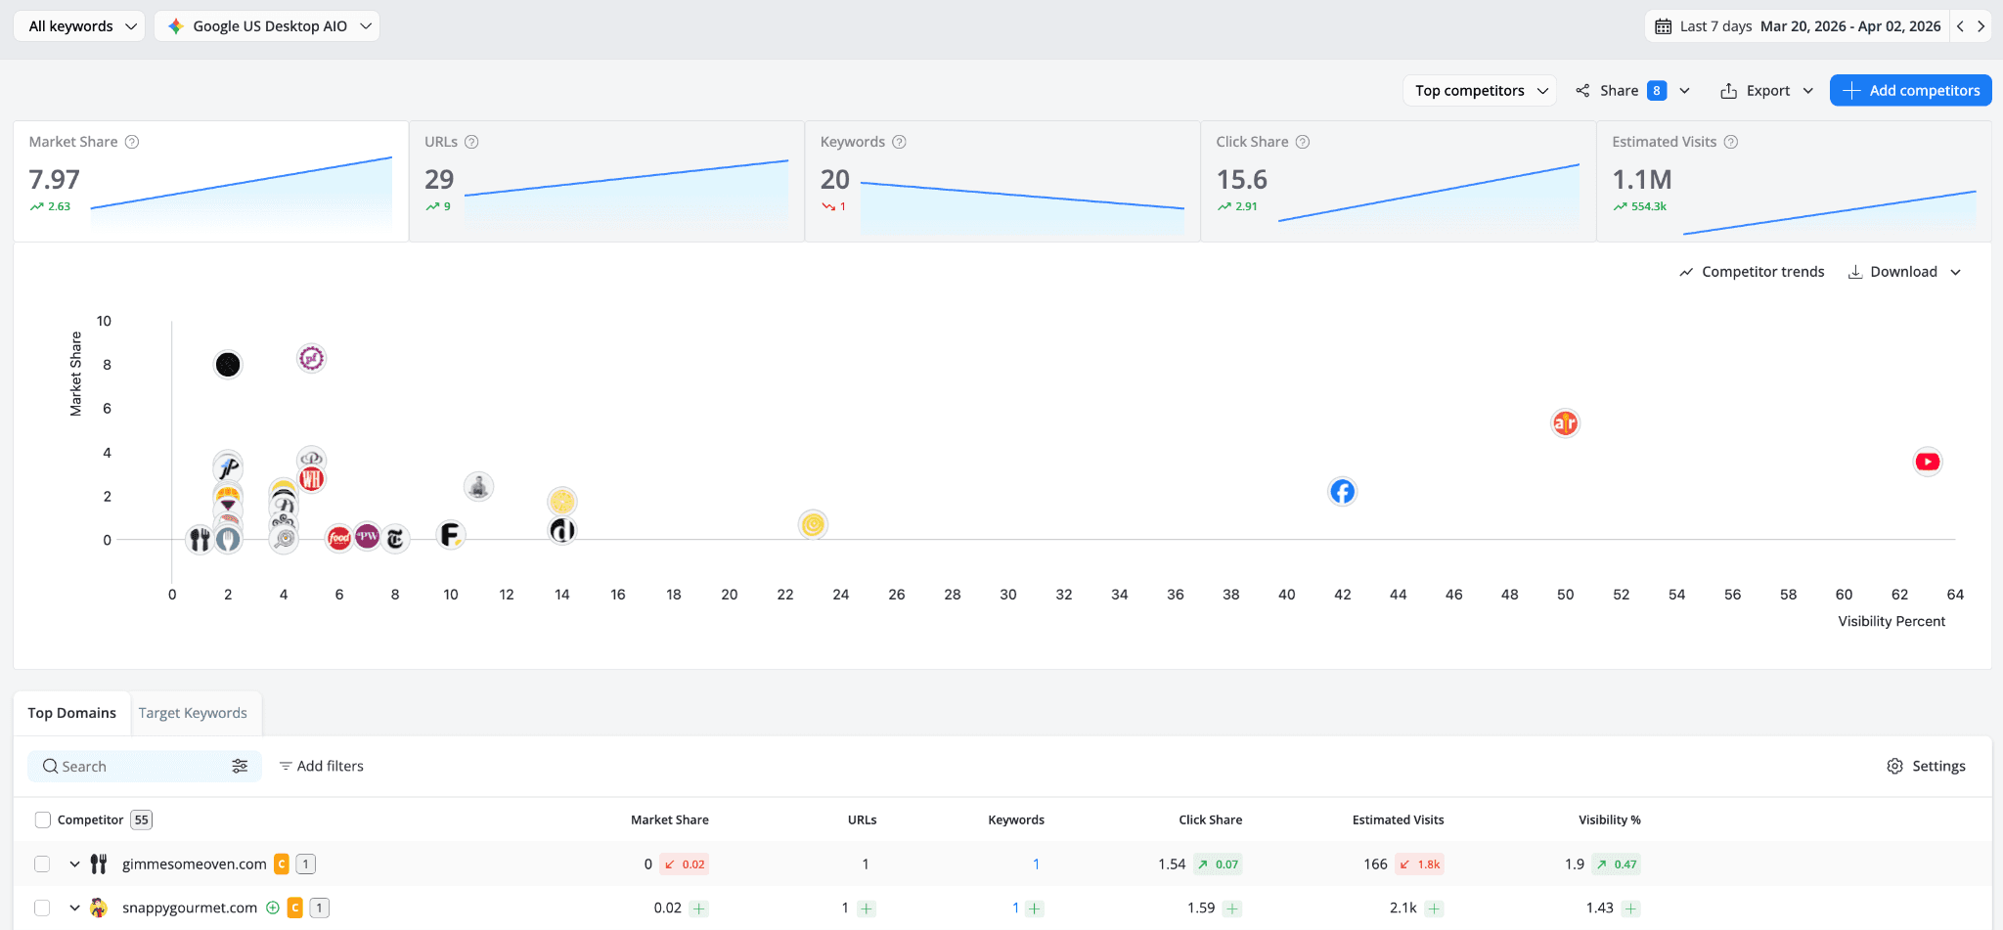
Task: Select the YouTube bubble on the chart
Action: (x=1928, y=461)
